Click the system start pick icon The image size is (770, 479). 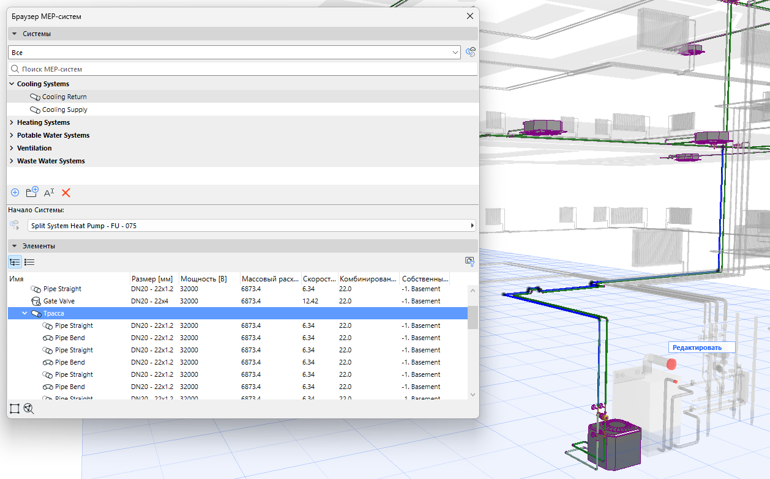(x=15, y=226)
